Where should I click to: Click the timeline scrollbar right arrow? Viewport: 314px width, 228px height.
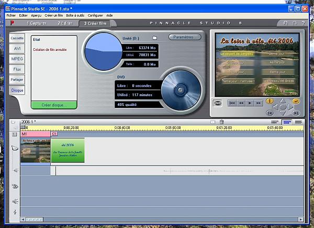coord(300,220)
